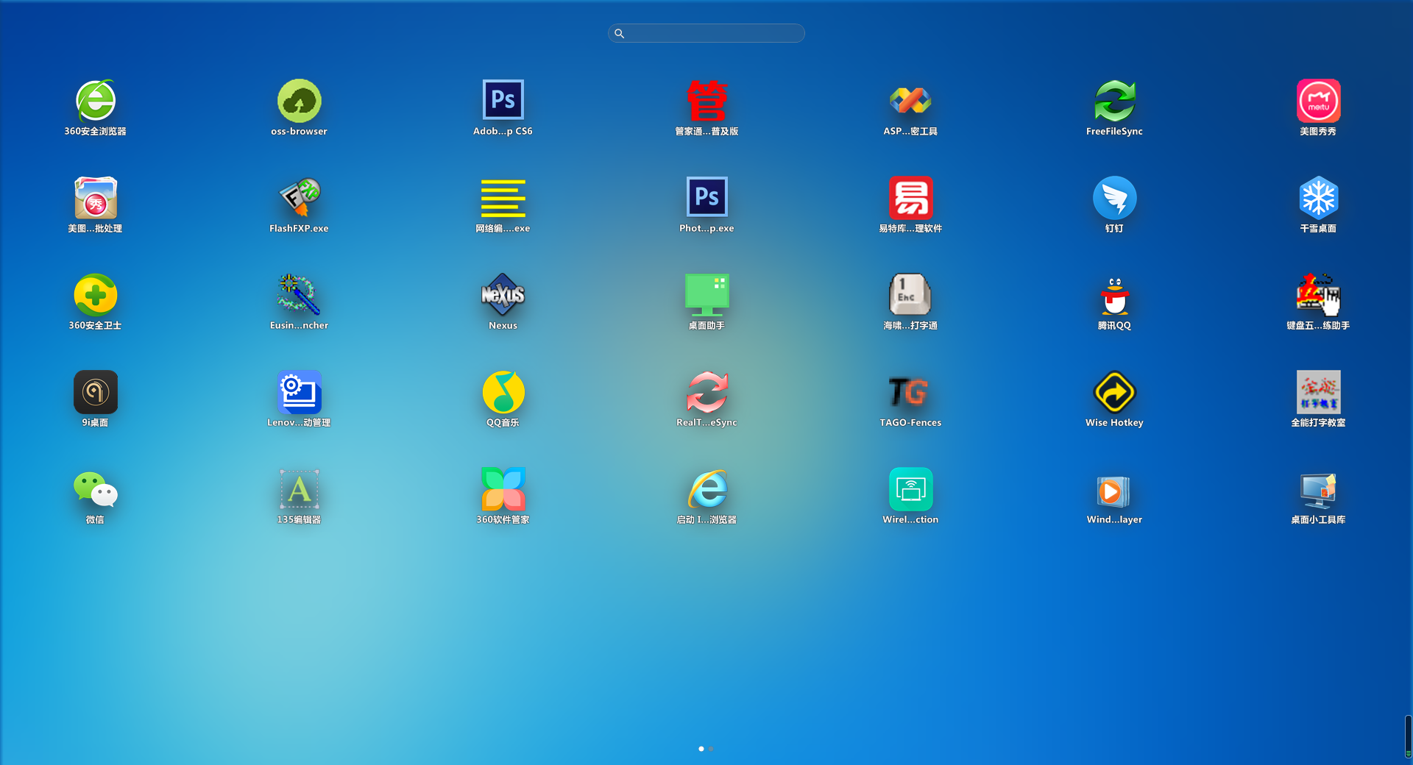The image size is (1413, 765).
Task: Launch 微信 WeChat icon
Action: point(96,489)
